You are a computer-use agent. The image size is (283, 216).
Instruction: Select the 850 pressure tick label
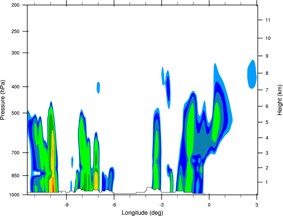tap(15, 176)
